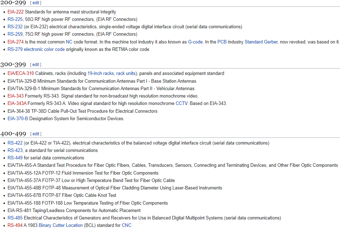This screenshot has height=229, width=340.
Task: Open the EIA-222 red link
Action: [16, 12]
